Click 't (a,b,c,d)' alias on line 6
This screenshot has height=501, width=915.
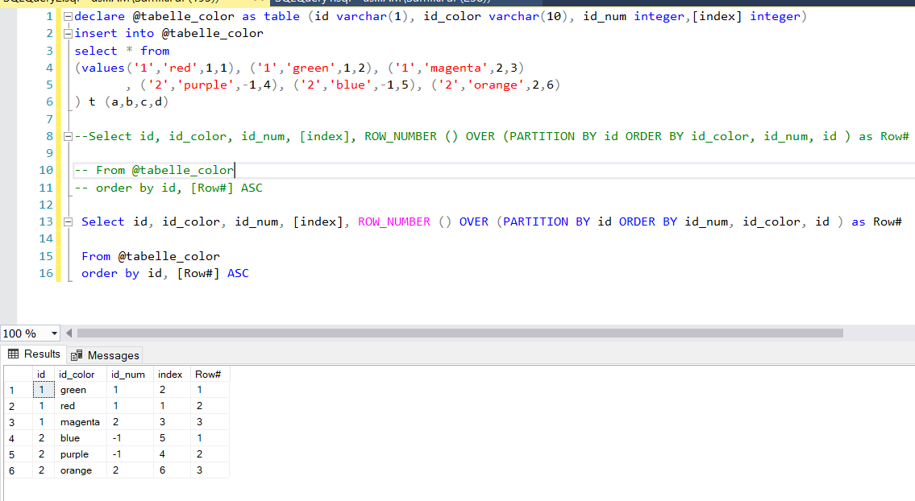click(x=128, y=102)
